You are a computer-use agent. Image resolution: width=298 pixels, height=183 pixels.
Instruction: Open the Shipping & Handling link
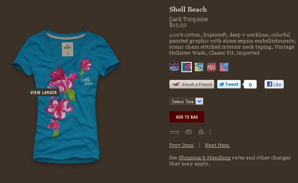[x=205, y=158]
